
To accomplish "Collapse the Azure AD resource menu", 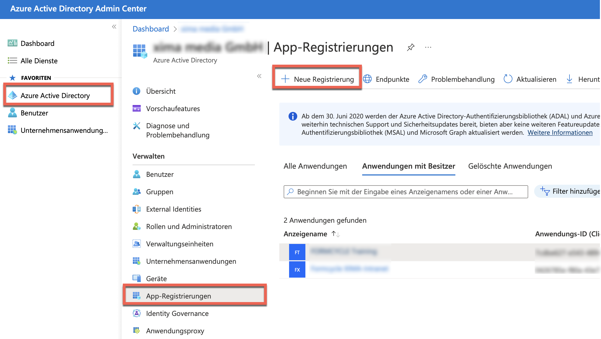I will pyautogui.click(x=259, y=76).
